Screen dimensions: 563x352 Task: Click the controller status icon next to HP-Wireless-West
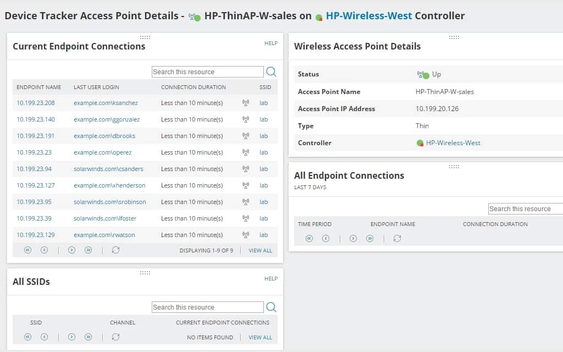419,142
